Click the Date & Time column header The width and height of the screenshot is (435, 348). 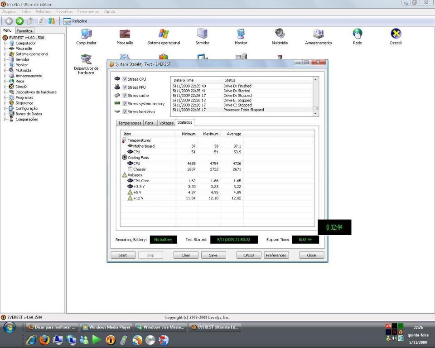point(196,80)
